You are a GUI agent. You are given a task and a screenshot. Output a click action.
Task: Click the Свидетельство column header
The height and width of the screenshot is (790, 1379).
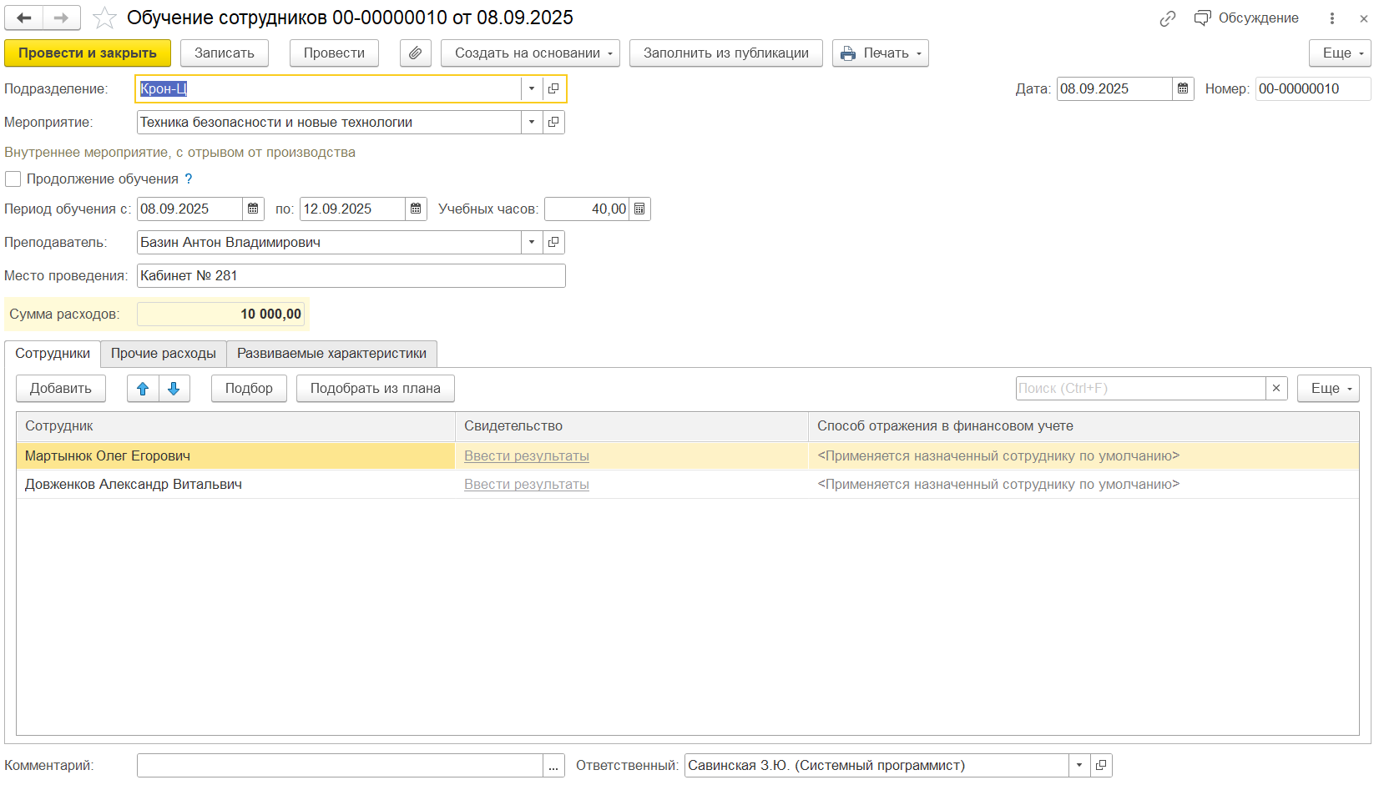point(632,426)
